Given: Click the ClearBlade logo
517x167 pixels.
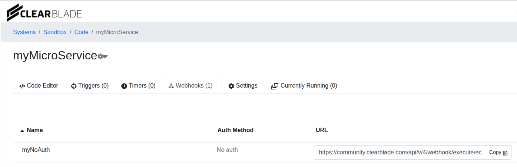Looking at the screenshot, I should click(x=44, y=12).
